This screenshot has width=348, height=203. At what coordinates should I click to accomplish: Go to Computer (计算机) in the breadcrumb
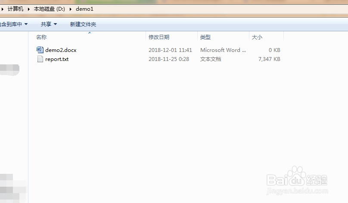click(x=16, y=9)
